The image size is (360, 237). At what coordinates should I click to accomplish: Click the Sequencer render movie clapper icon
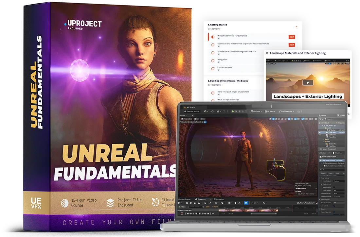point(199,203)
